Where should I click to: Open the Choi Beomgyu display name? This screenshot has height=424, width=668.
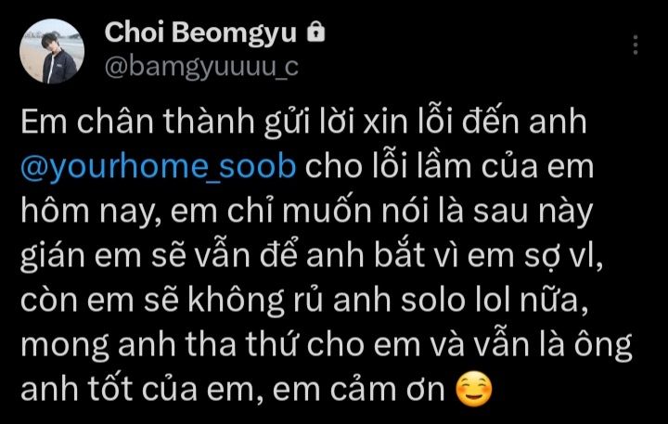(x=200, y=32)
